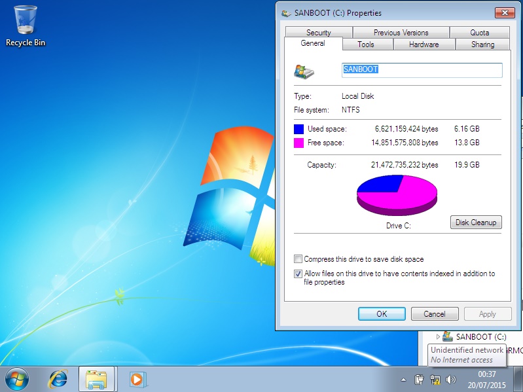Click the title bar drive icon
Screen dimensions: 523x392
click(x=286, y=13)
